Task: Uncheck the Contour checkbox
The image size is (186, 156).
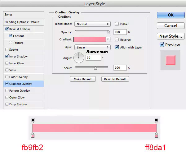Action: click(x=11, y=36)
